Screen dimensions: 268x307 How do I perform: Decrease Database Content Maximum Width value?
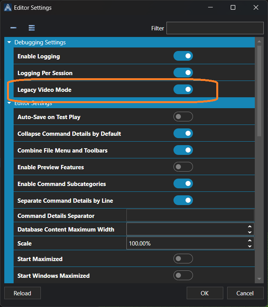click(250, 232)
